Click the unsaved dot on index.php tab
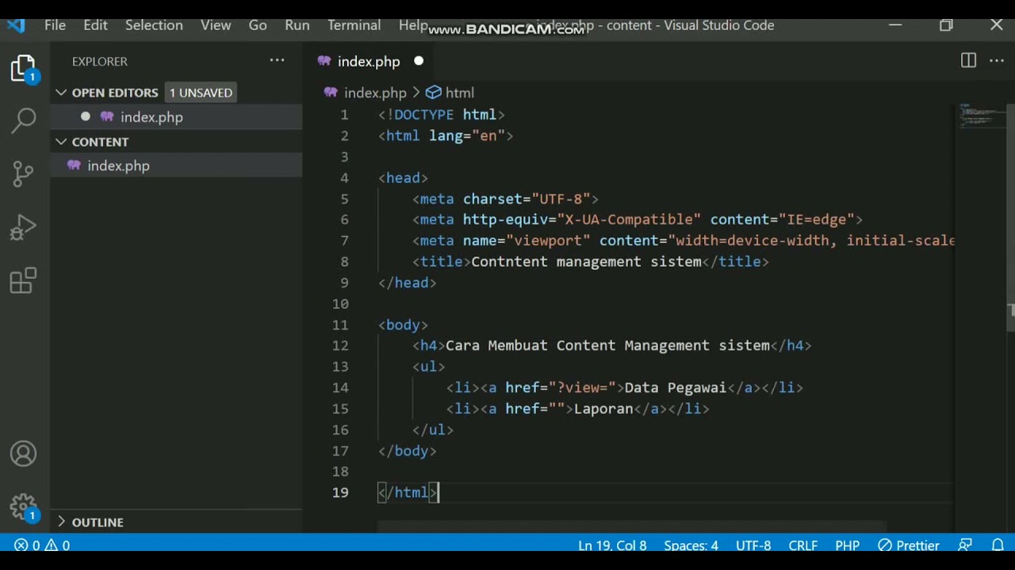The width and height of the screenshot is (1015, 570). coord(419,61)
